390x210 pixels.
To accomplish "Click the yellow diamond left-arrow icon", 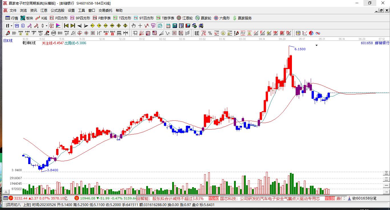I will (92, 26).
